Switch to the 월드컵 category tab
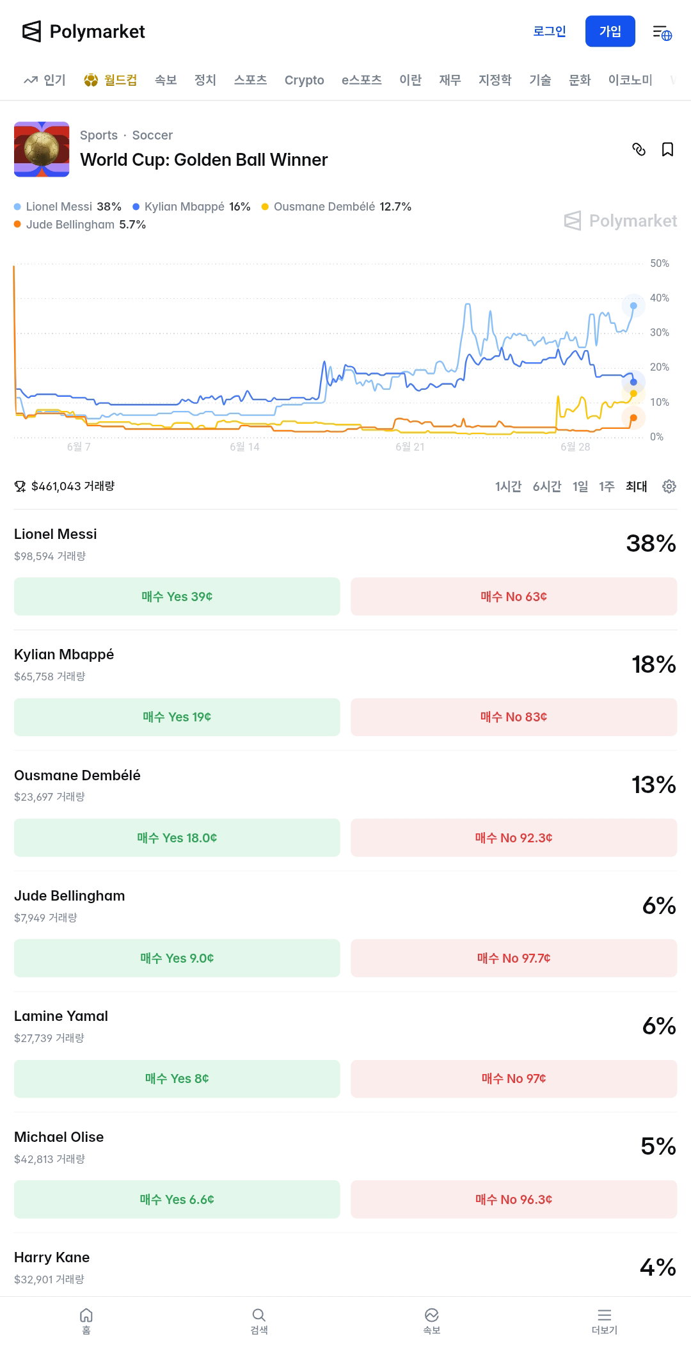Screen dimensions: 691x1348 pyautogui.click(x=111, y=80)
